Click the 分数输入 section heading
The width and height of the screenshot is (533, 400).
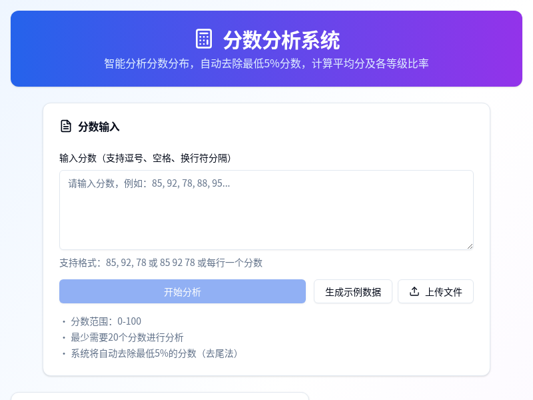(x=99, y=126)
